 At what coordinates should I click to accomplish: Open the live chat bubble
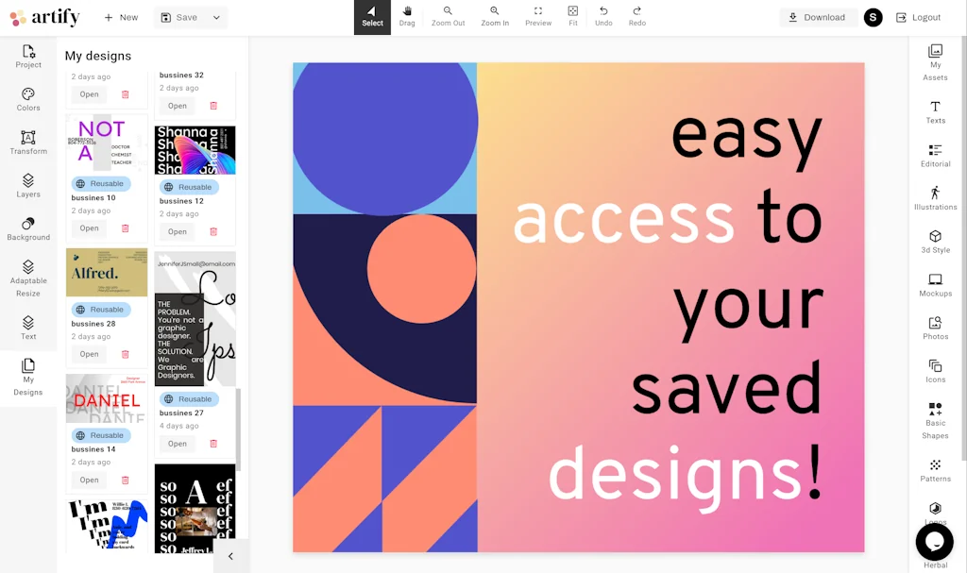point(934,542)
